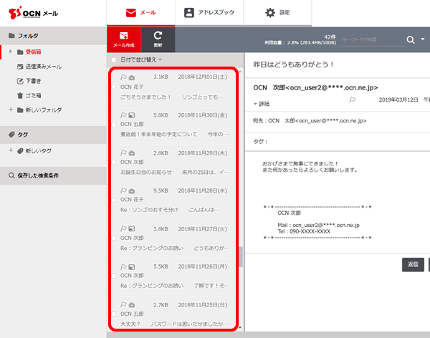Click the status icon on 2018年11月27日 mail
The height and width of the screenshot is (338, 430).
[x=132, y=229]
